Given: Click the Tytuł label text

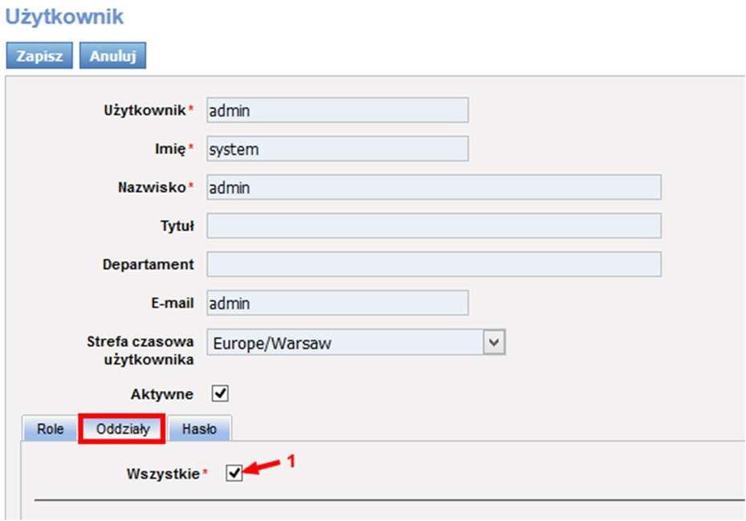Looking at the screenshot, I should 177,226.
